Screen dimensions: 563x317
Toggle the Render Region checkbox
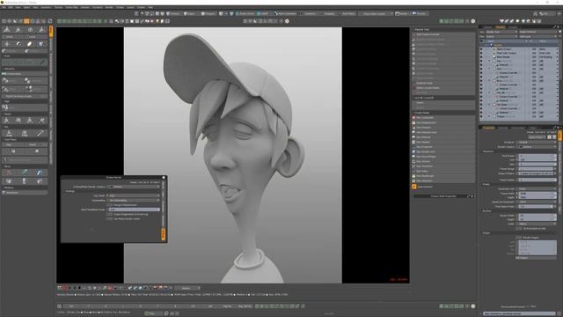point(518,237)
